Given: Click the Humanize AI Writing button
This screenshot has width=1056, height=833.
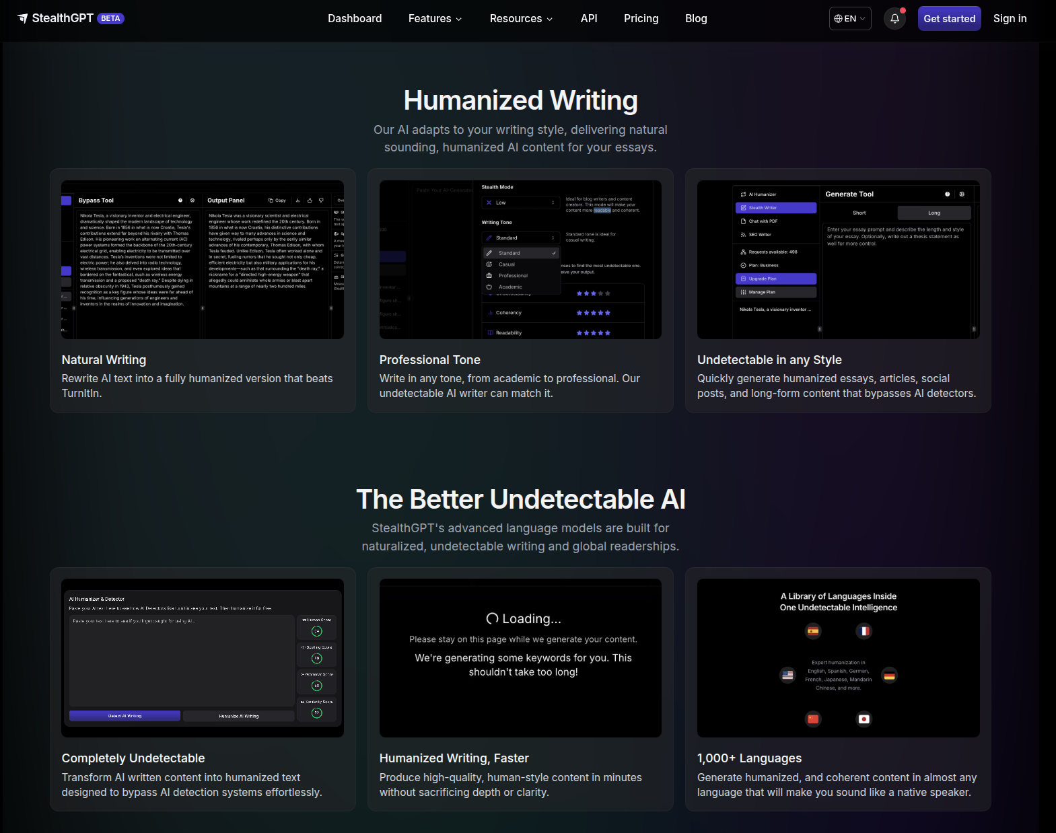Looking at the screenshot, I should click(x=238, y=716).
